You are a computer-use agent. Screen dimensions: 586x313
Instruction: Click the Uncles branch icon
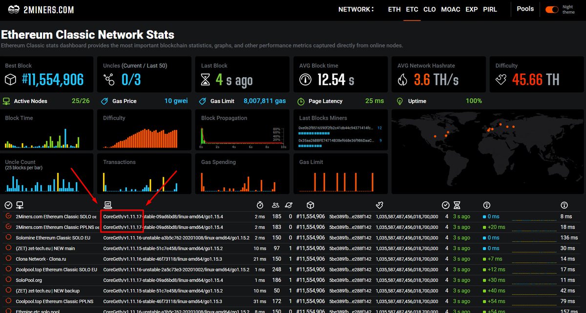tap(109, 80)
